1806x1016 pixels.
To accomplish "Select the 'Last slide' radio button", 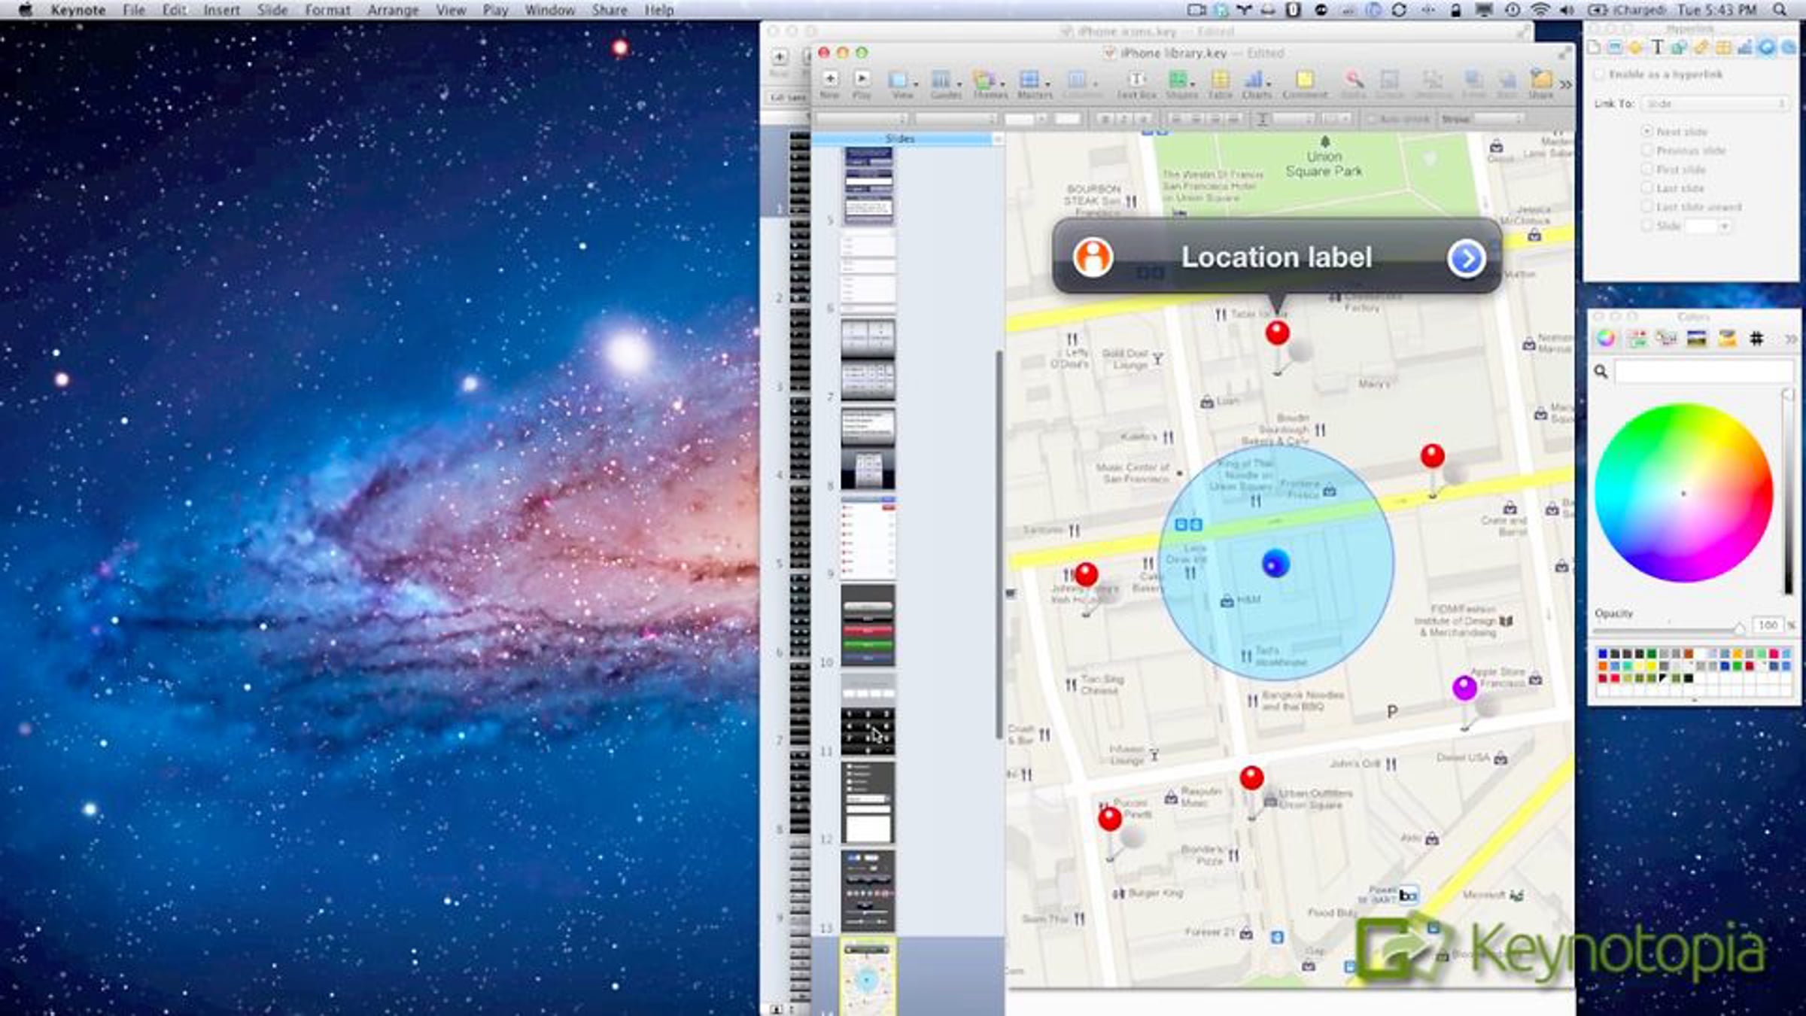I will (x=1647, y=187).
